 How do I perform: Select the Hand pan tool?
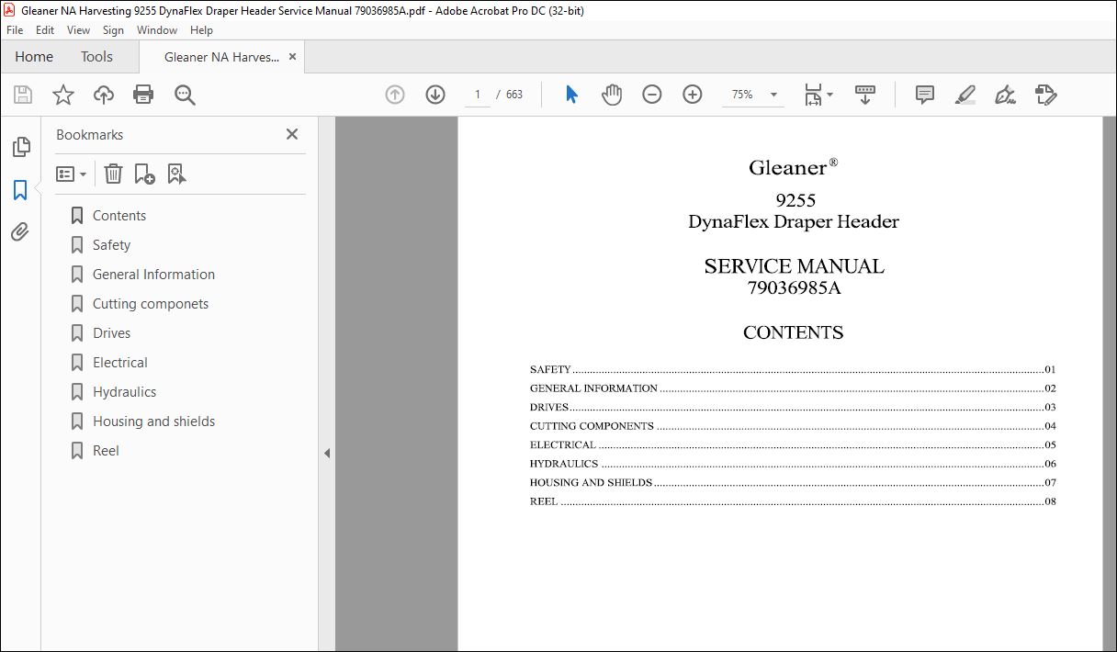point(612,95)
